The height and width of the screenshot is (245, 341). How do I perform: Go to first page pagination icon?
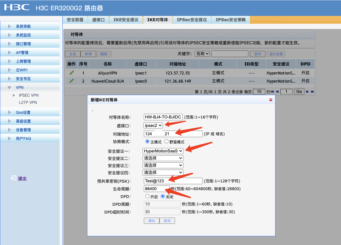point(272,92)
